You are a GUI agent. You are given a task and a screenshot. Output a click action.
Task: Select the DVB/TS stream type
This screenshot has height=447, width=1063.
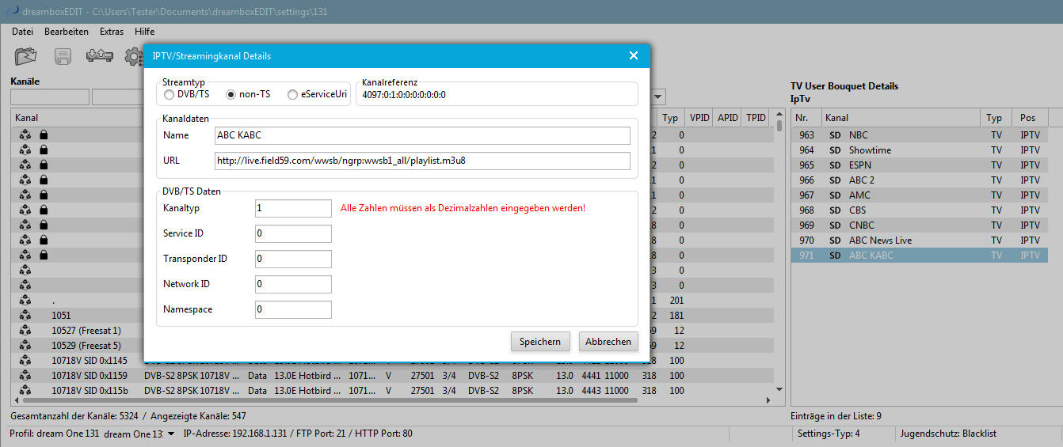169,94
